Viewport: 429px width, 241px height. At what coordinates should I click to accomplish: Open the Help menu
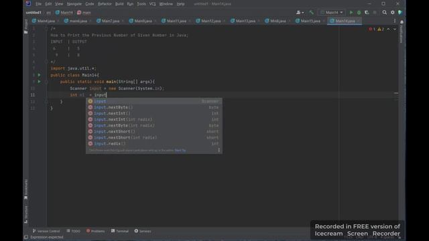pyautogui.click(x=180, y=4)
